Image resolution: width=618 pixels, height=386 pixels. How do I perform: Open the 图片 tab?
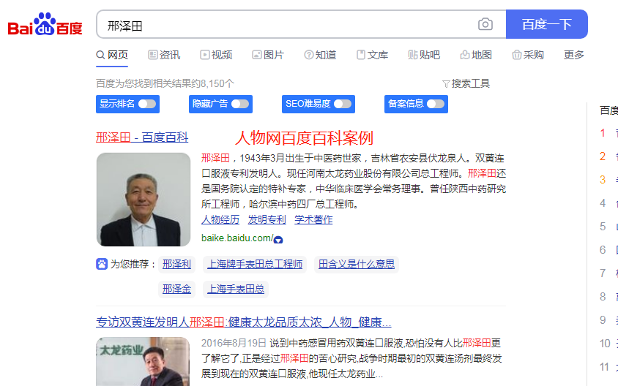pos(268,55)
